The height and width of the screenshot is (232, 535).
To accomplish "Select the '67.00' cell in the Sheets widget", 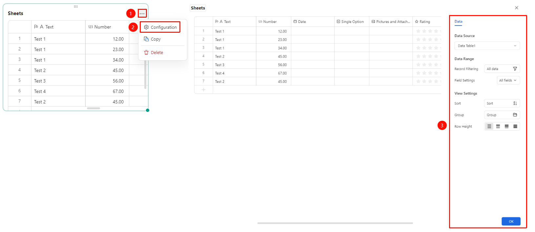I will point(107,91).
